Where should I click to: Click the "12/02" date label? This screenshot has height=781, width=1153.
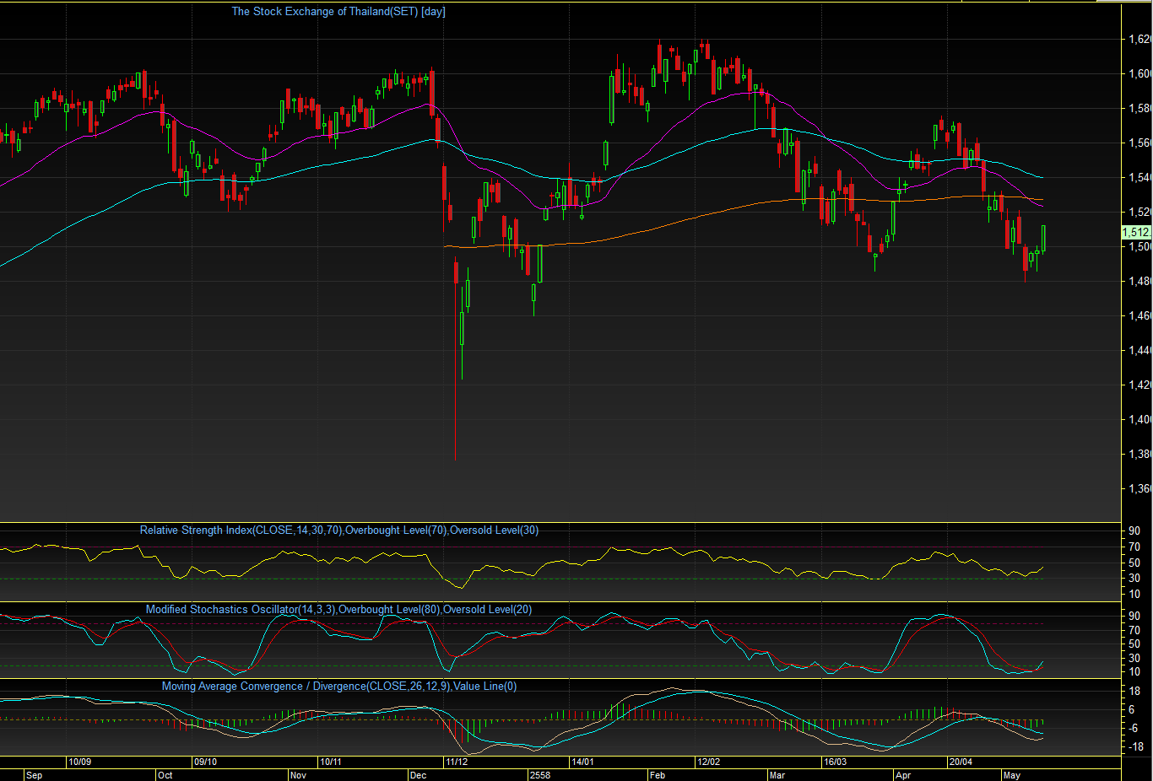click(x=708, y=762)
